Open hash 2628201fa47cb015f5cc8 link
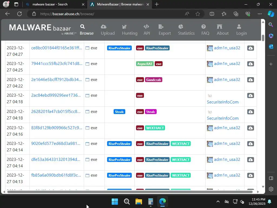 pyautogui.click(x=56, y=112)
